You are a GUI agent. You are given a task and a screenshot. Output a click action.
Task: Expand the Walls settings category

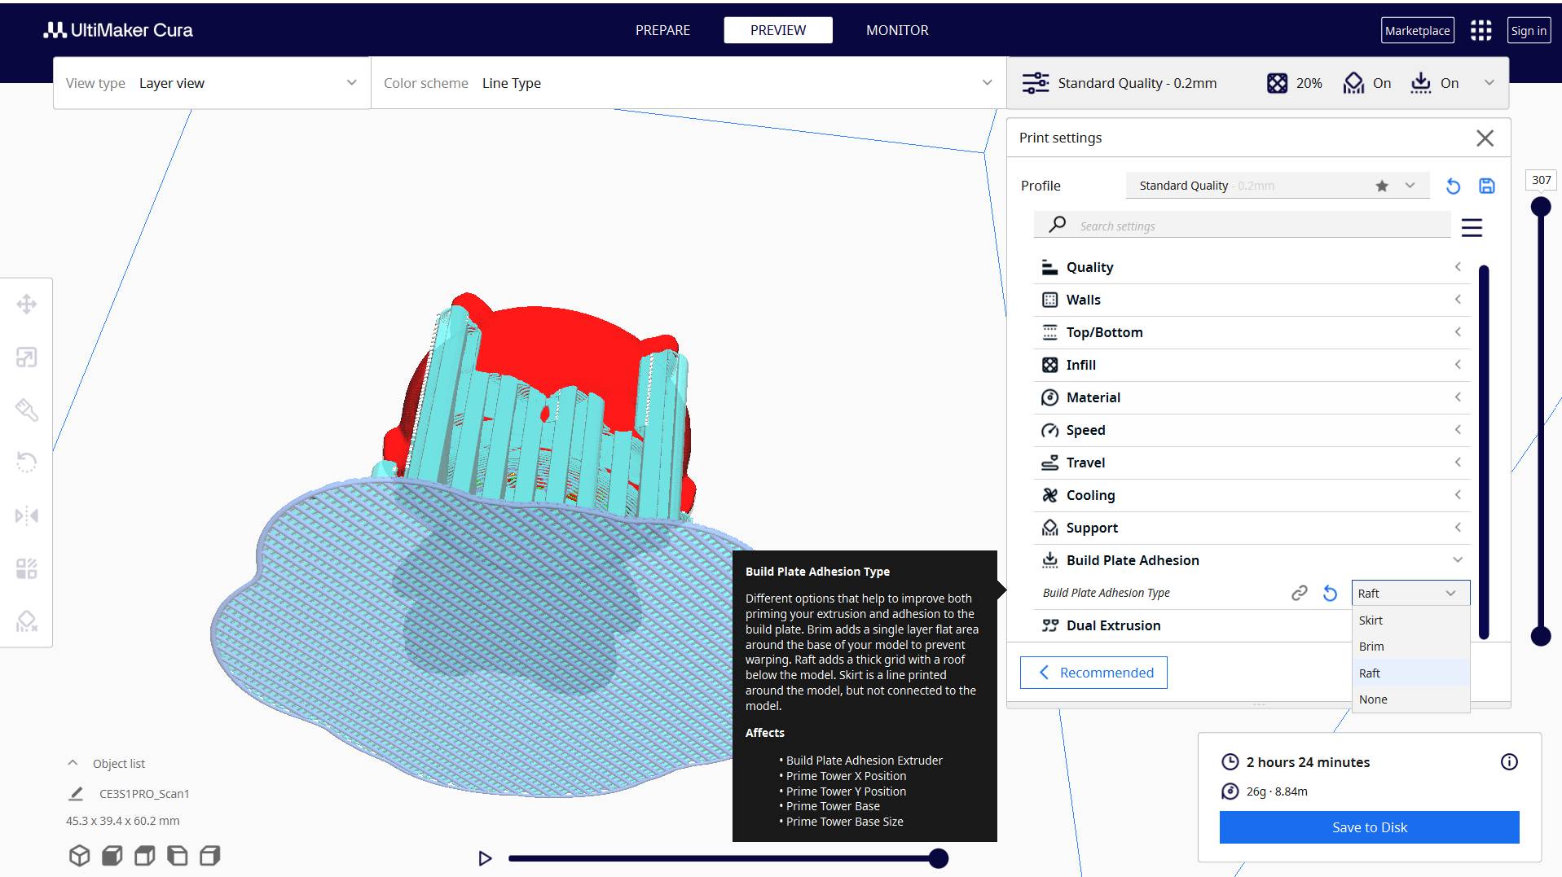click(x=1252, y=300)
